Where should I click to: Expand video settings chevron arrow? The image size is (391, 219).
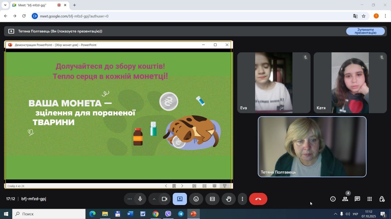[x=154, y=199]
